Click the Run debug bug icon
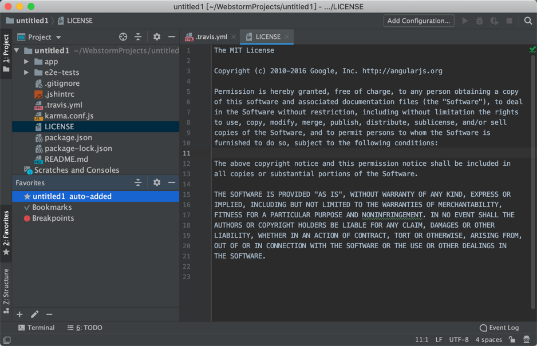 (x=479, y=20)
